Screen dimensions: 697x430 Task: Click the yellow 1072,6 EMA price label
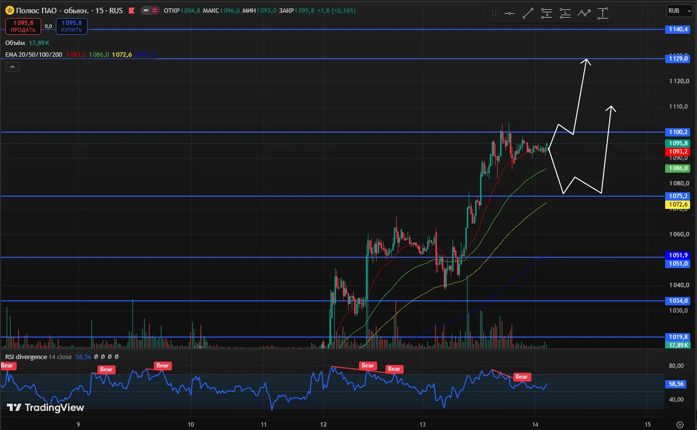click(x=678, y=204)
